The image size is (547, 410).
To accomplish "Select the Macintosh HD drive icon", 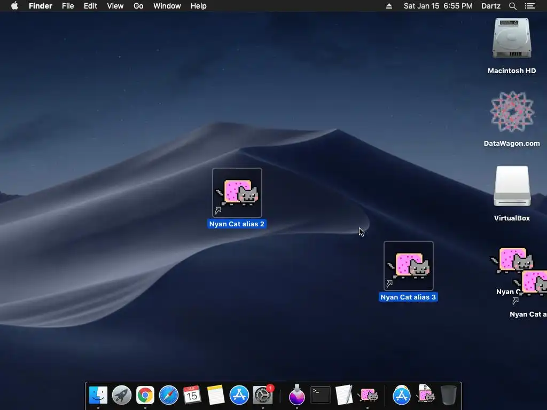I will (512, 38).
